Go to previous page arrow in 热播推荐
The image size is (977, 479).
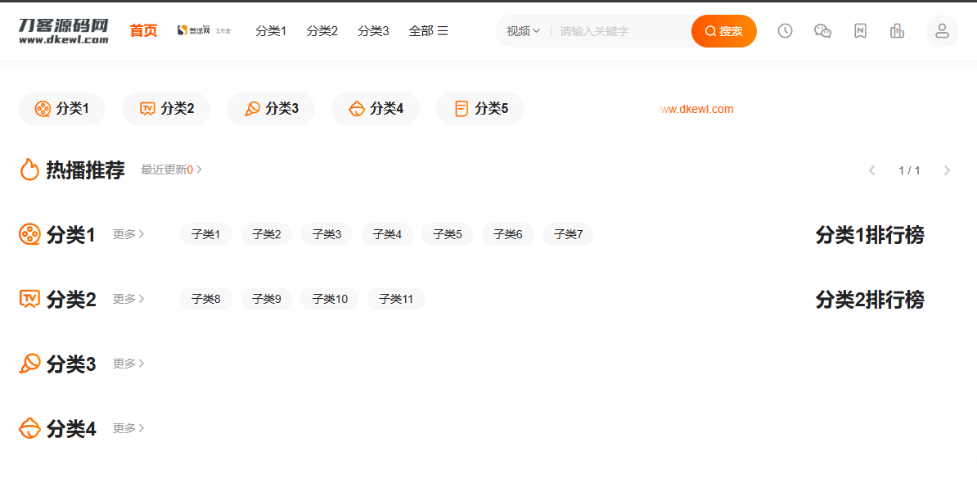pos(871,170)
